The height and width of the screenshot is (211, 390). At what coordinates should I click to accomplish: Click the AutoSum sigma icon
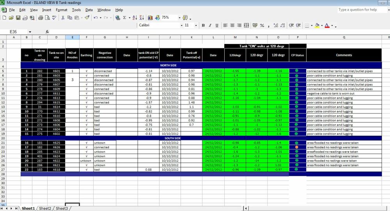(124, 18)
